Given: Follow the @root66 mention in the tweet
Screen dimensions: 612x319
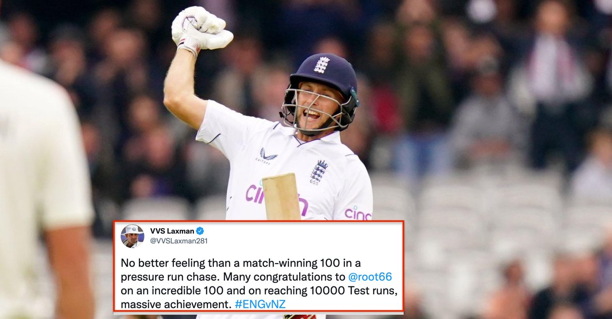Looking at the screenshot, I should click(x=370, y=277).
